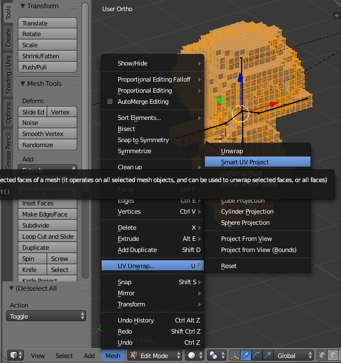
Task: Choose Cylinder Projection
Action: click(258, 211)
